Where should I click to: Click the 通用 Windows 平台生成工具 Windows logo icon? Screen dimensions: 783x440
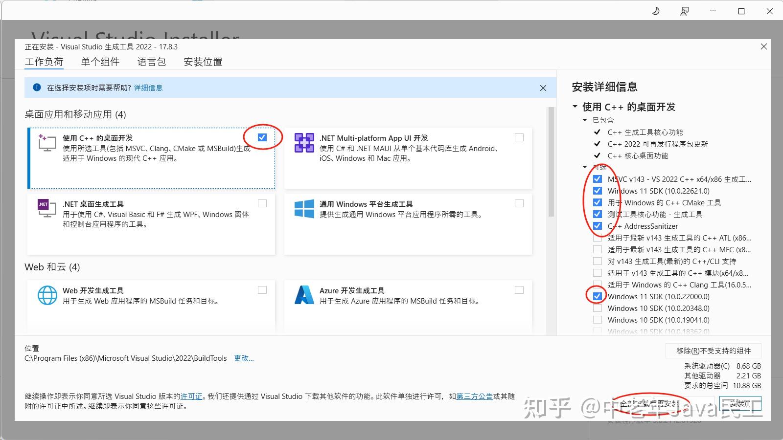coord(304,209)
